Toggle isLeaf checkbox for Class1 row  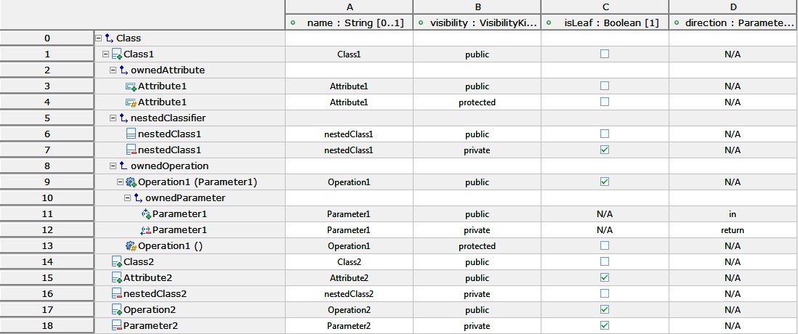pyautogui.click(x=605, y=54)
